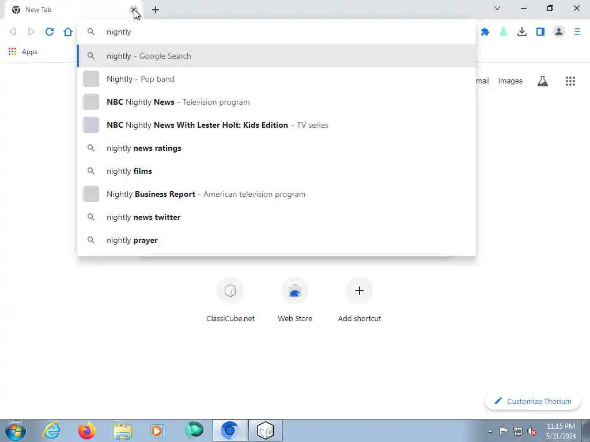
Task: Click the muted volume tray icon
Action: click(x=532, y=431)
